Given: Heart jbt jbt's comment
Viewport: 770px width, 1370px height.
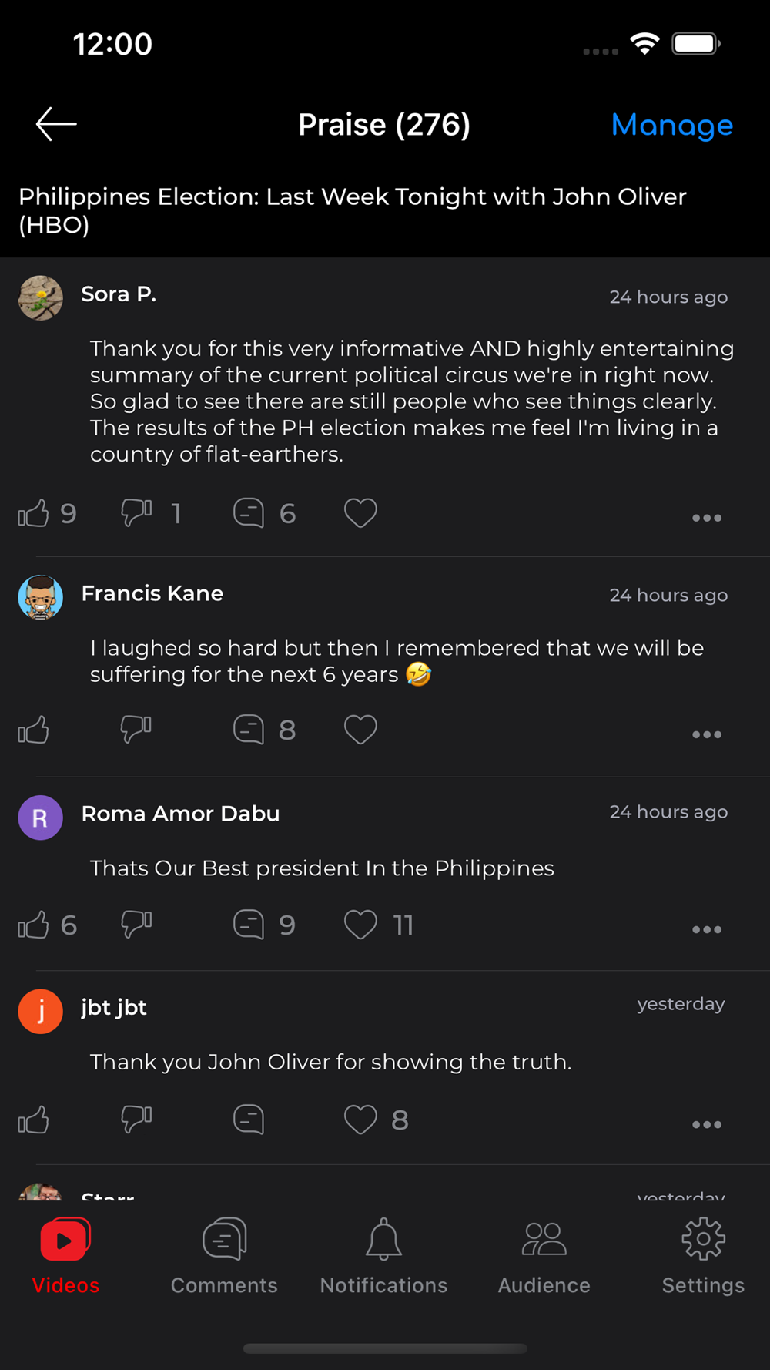Looking at the screenshot, I should coord(360,1120).
